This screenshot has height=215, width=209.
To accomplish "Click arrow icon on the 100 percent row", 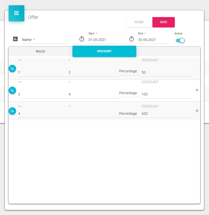I will 12,90.
